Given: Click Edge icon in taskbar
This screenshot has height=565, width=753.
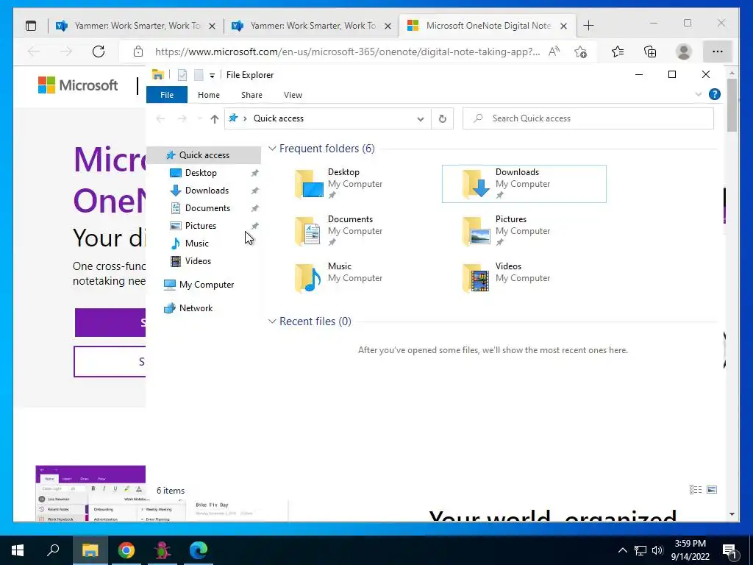Looking at the screenshot, I should pos(199,550).
